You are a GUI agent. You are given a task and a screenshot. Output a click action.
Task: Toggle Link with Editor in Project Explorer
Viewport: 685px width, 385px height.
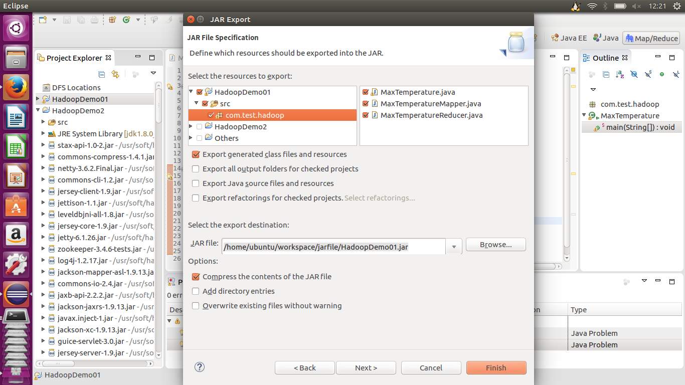(x=115, y=74)
